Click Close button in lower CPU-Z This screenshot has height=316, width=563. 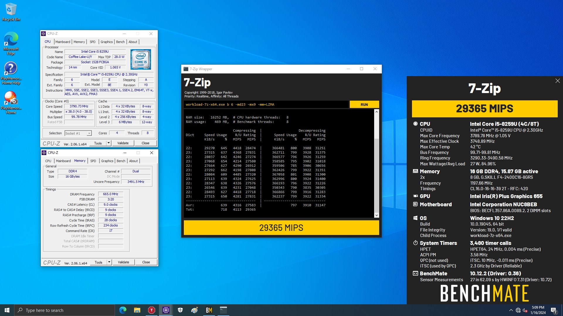pyautogui.click(x=146, y=262)
